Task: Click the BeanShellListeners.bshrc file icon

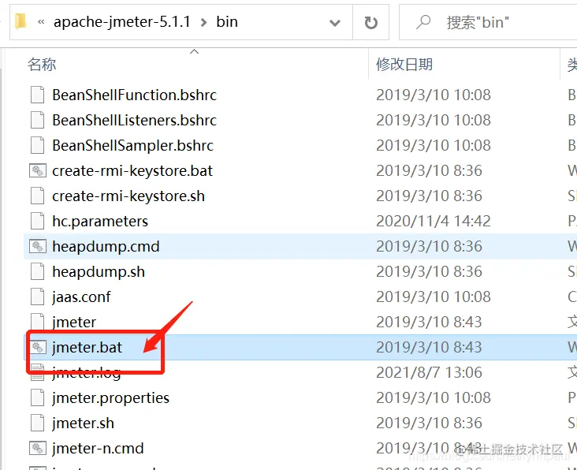Action: [x=38, y=121]
